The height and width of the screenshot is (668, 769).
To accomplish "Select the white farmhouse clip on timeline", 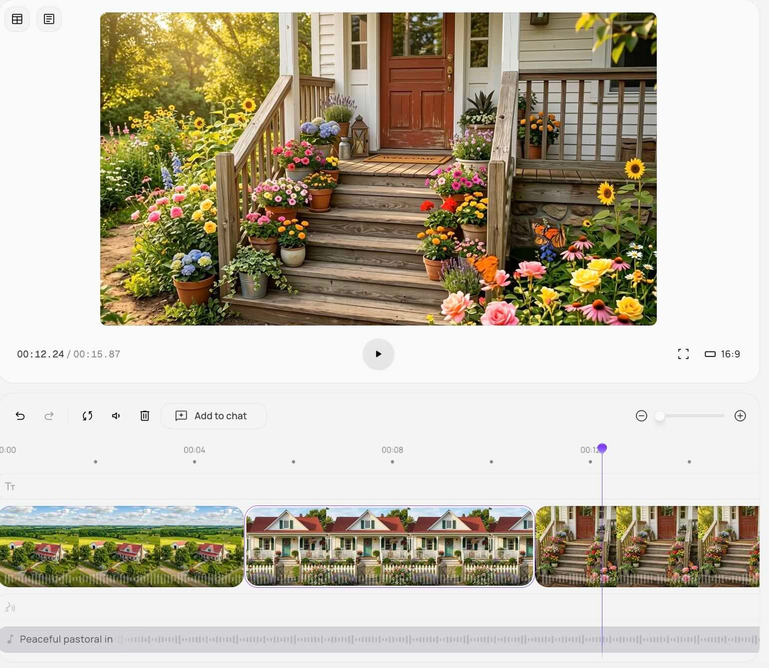I will (389, 546).
